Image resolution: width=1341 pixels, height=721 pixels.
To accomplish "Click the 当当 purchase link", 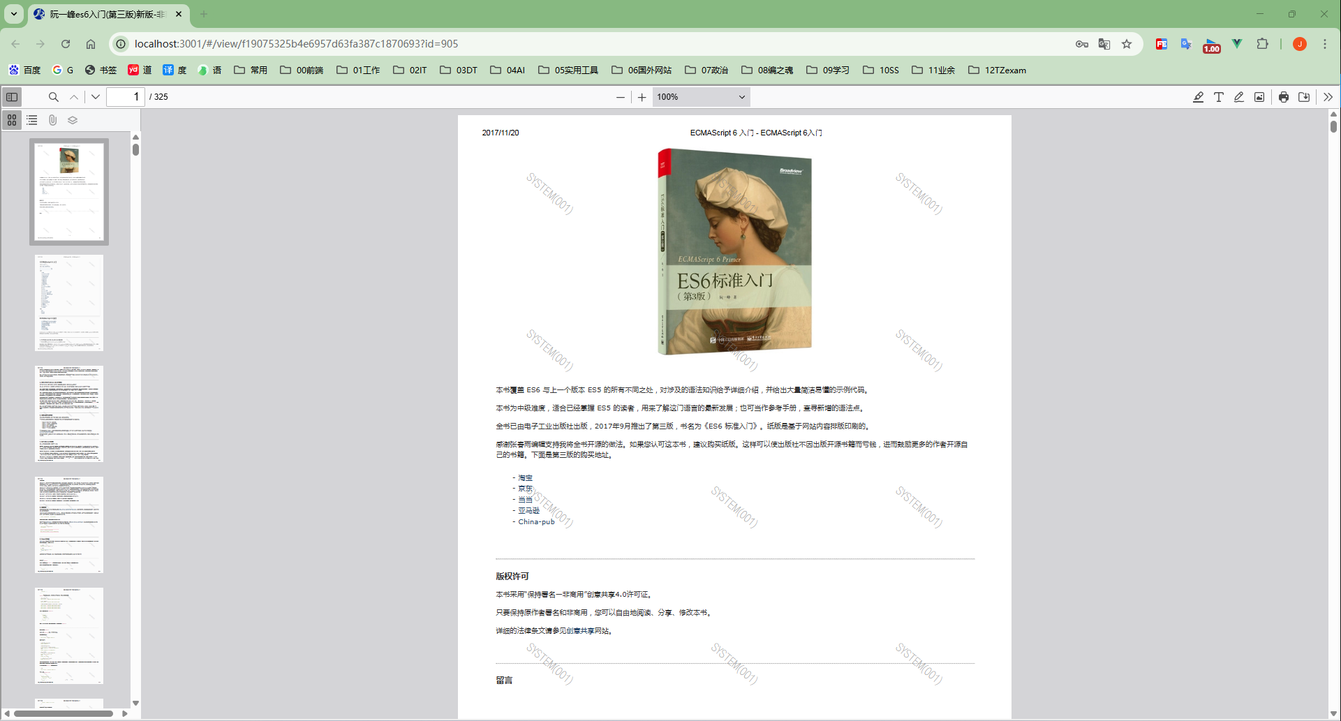I will tap(525, 500).
